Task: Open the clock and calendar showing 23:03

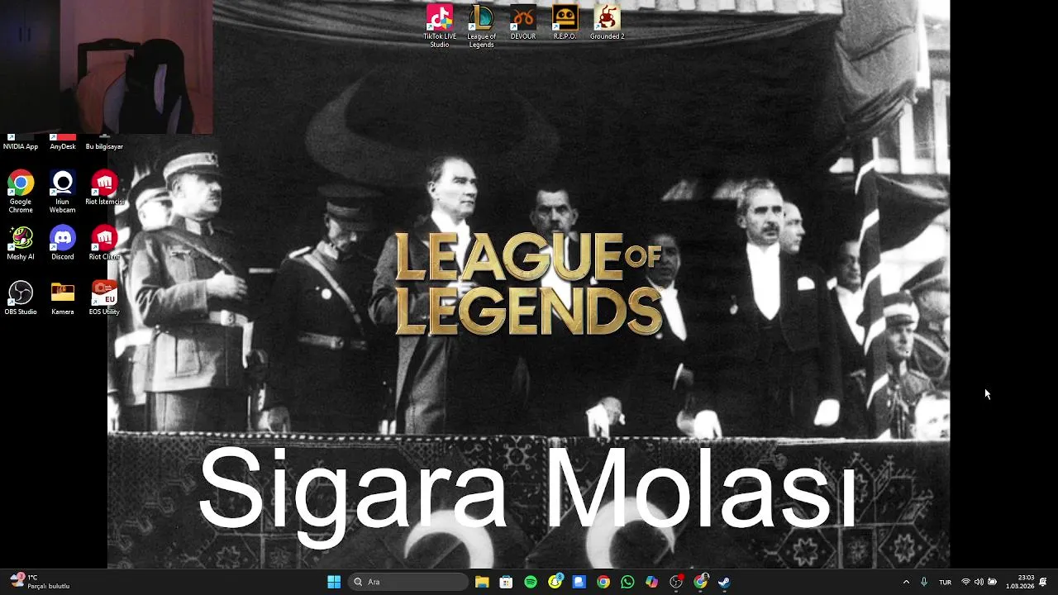Action: [1020, 582]
